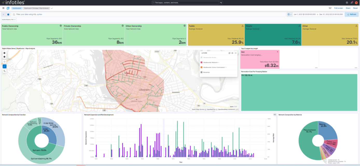Open the hamburger menu top left
Screen dimensions: 360x166
[x=3, y=8]
